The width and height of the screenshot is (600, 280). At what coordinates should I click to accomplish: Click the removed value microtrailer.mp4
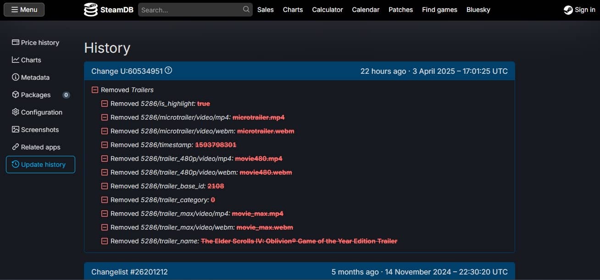(x=259, y=117)
